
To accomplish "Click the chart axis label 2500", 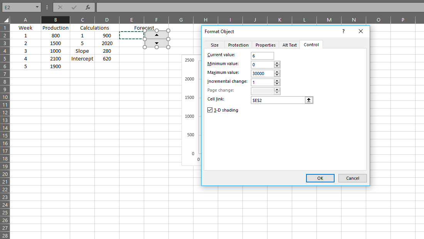I will [190, 60].
